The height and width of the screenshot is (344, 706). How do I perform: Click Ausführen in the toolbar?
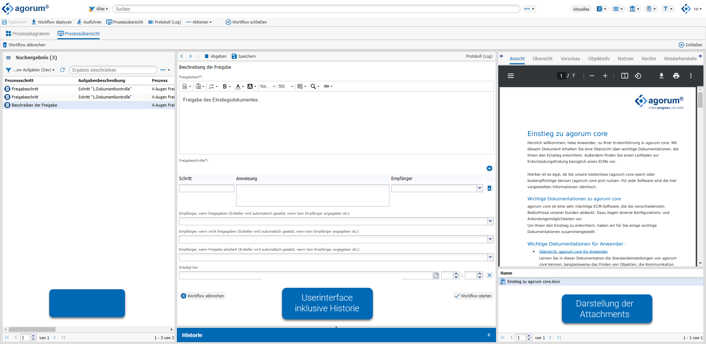pos(89,22)
